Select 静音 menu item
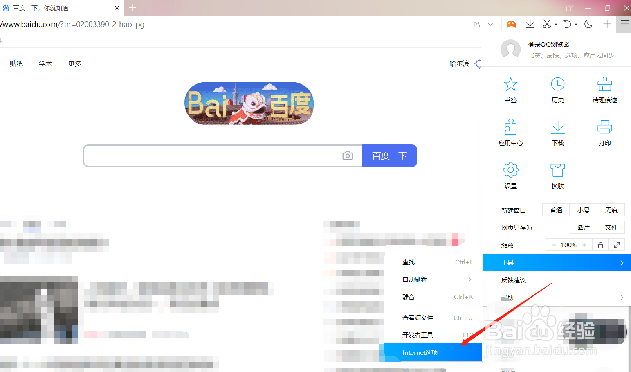 (x=433, y=297)
